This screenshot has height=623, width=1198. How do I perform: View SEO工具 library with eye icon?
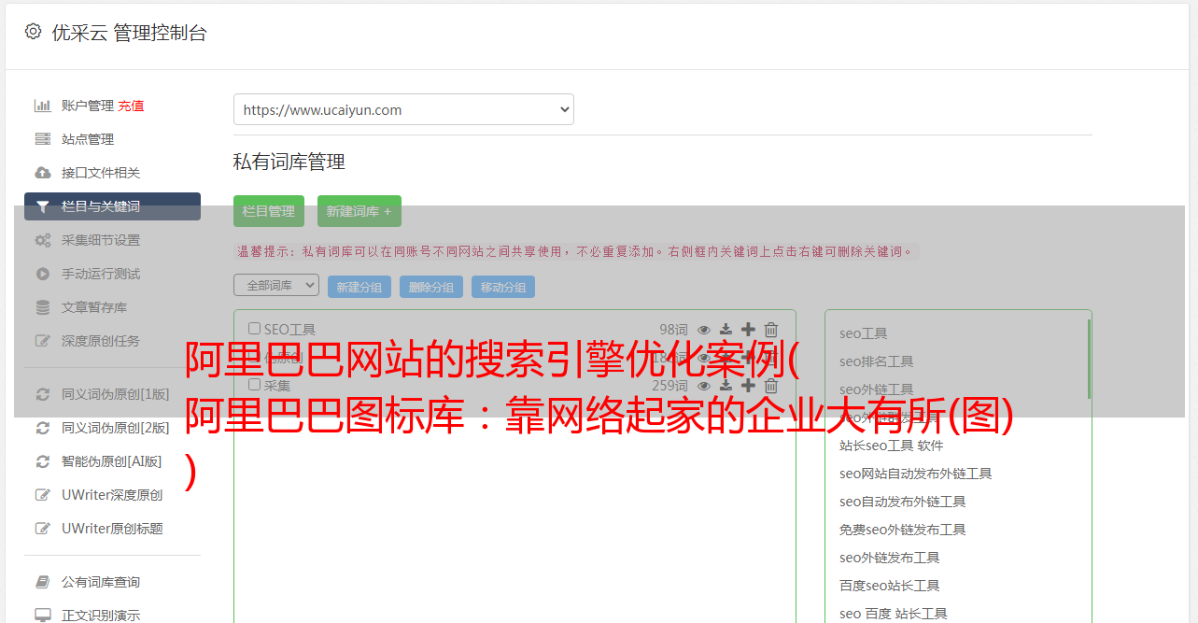point(704,330)
